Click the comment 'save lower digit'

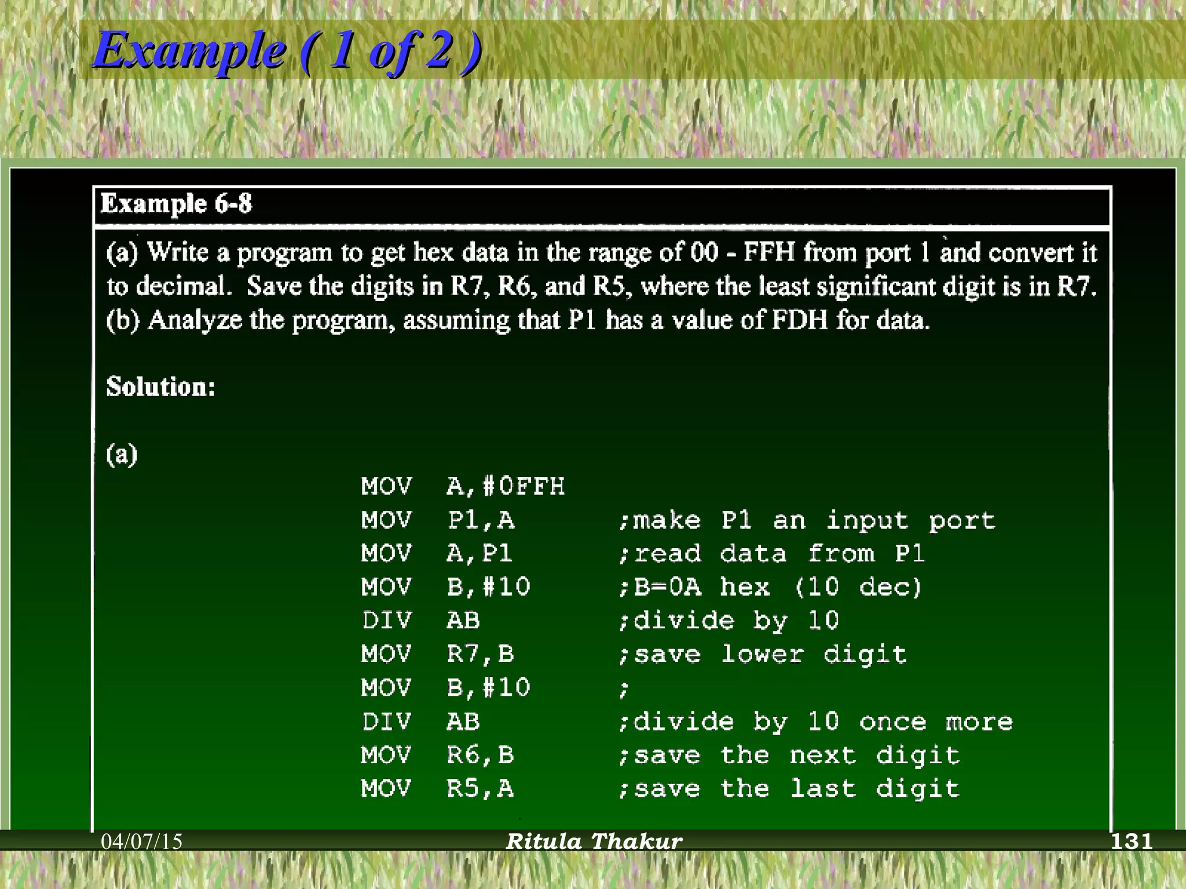click(x=762, y=655)
